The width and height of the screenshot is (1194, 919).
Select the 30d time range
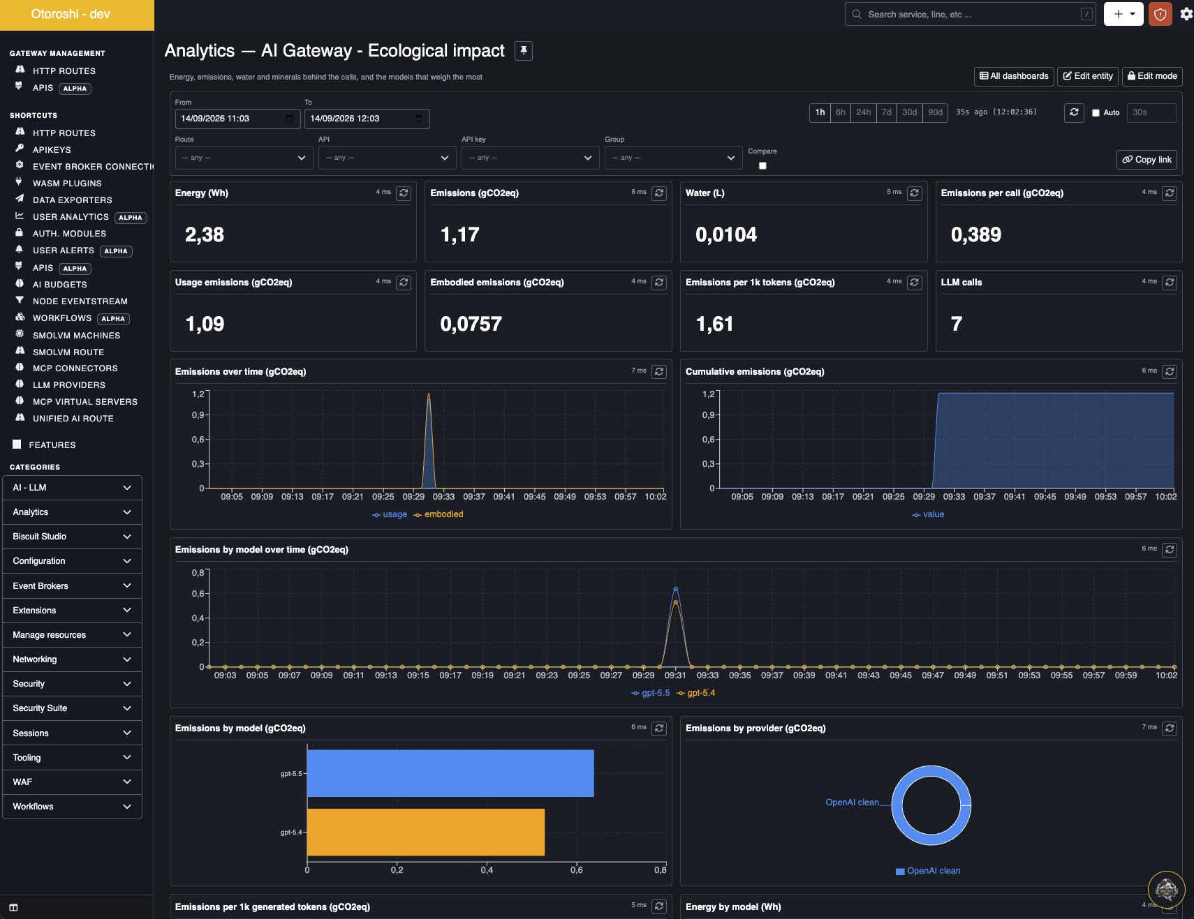point(910,112)
